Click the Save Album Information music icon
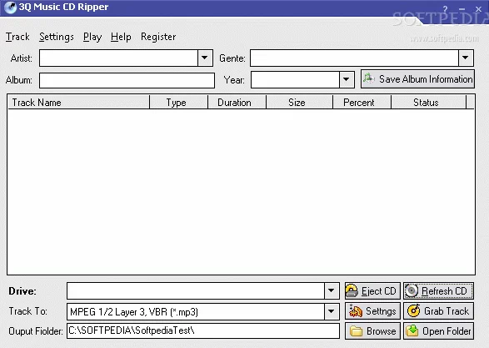 (x=369, y=78)
